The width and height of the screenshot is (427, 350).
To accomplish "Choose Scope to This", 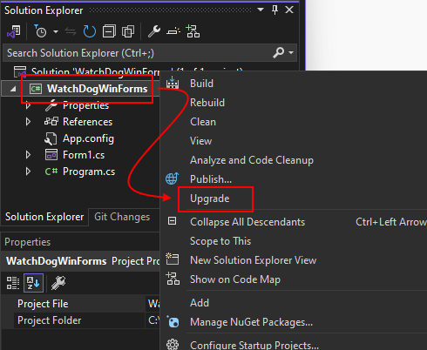I will [220, 241].
